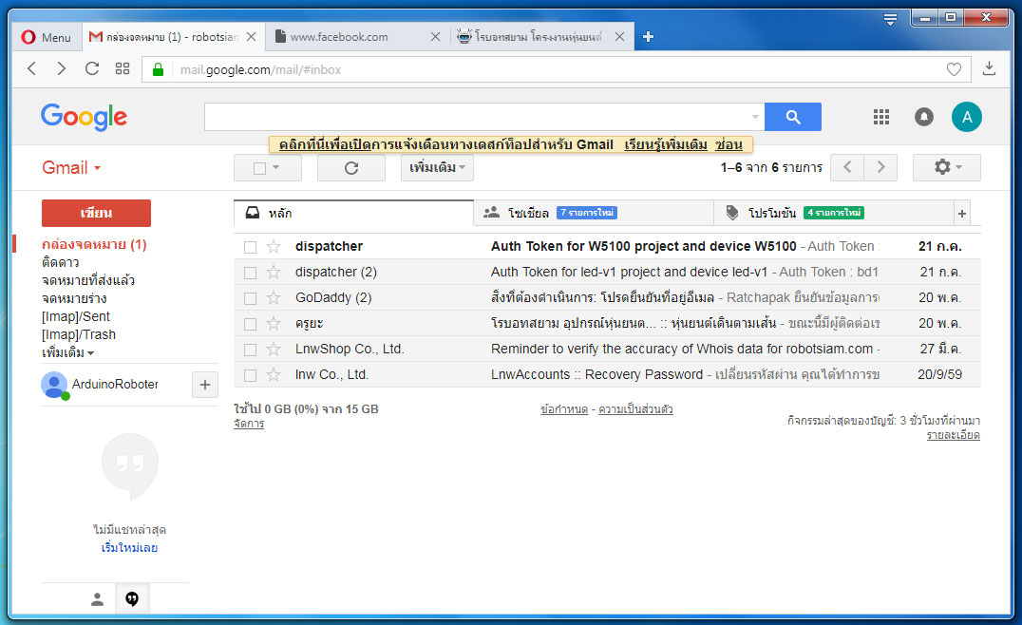Expand the select-all dropdown arrow
Image resolution: width=1022 pixels, height=625 pixels.
[276, 167]
